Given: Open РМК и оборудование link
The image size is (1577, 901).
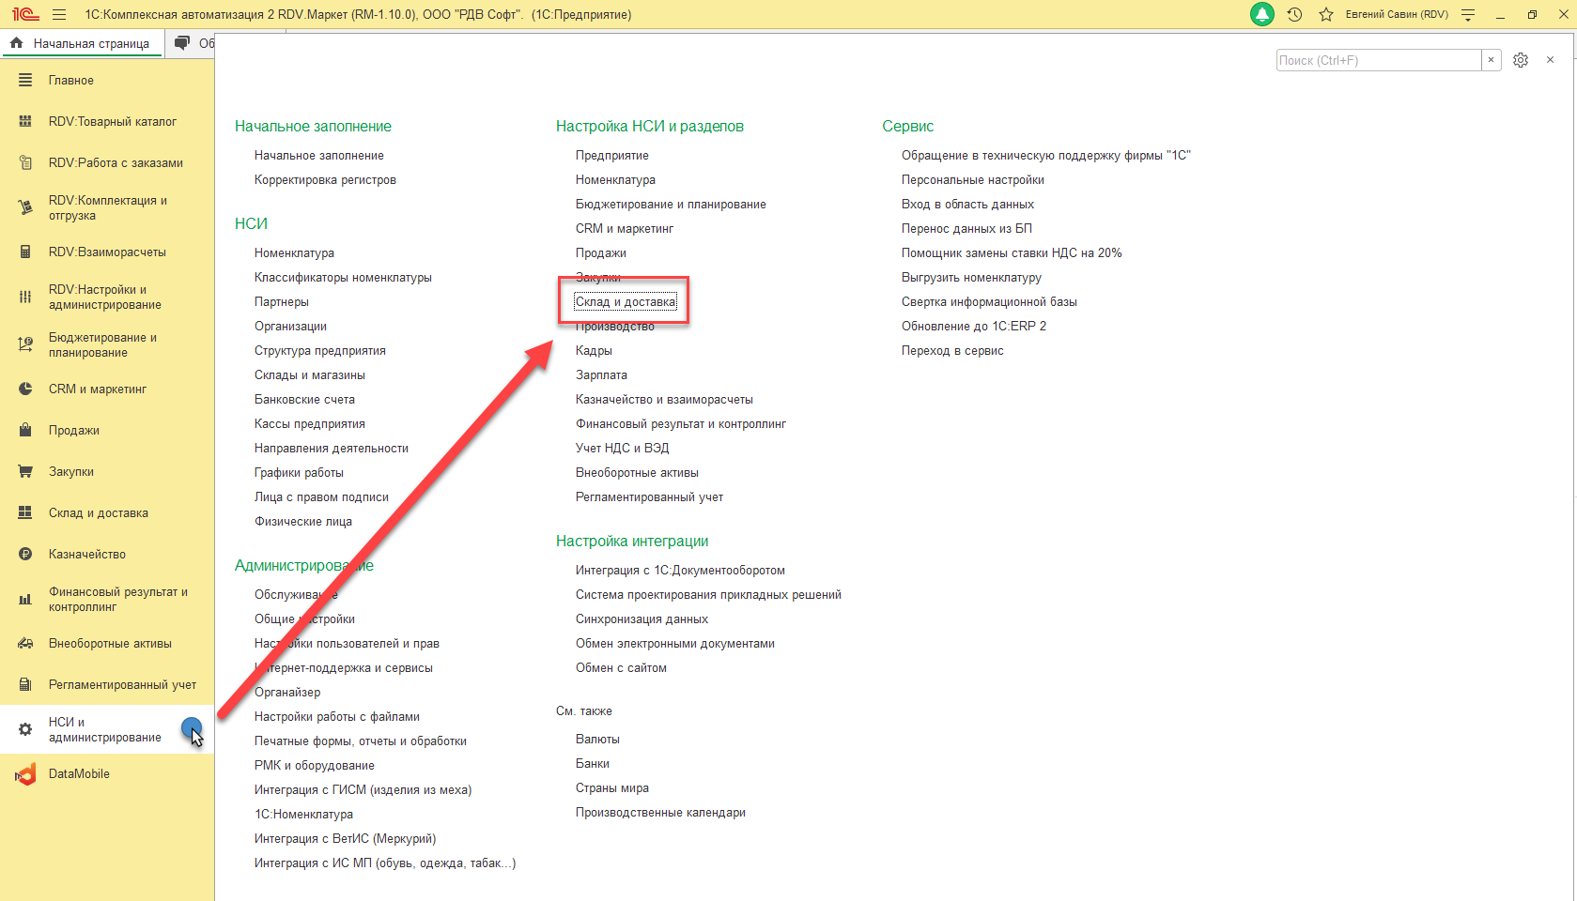Looking at the screenshot, I should point(315,766).
